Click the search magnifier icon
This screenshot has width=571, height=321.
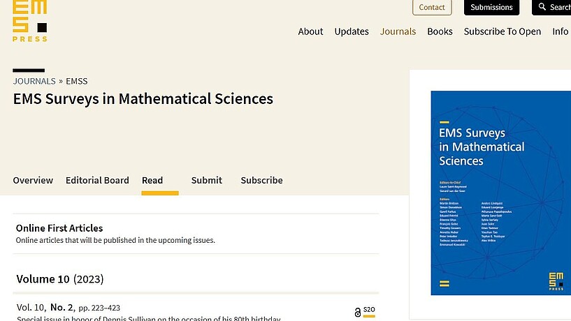click(542, 6)
